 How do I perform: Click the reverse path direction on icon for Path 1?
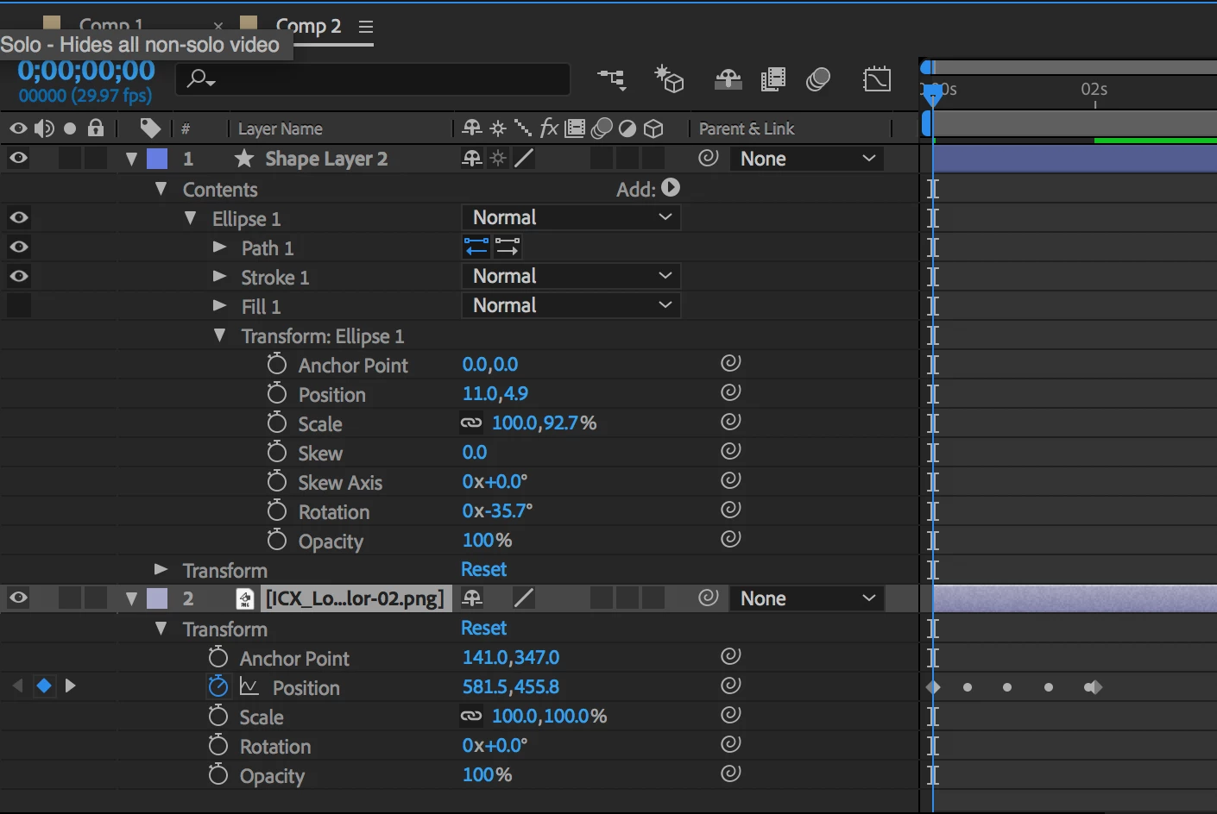pyautogui.click(x=476, y=247)
